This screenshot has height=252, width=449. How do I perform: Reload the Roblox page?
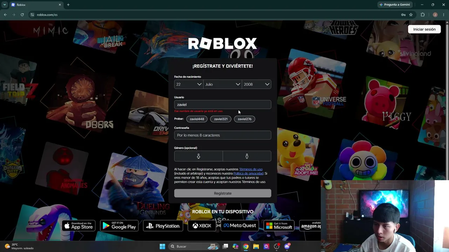tap(22, 15)
